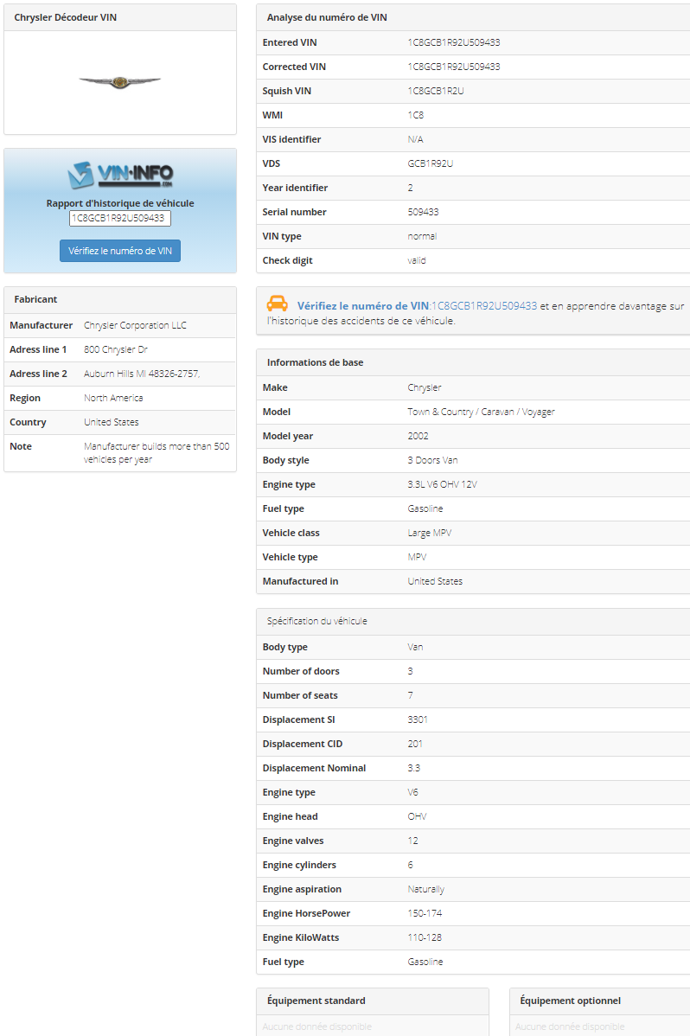The height and width of the screenshot is (1036, 690).
Task: Select the Engine valves value 12
Action: tap(413, 841)
